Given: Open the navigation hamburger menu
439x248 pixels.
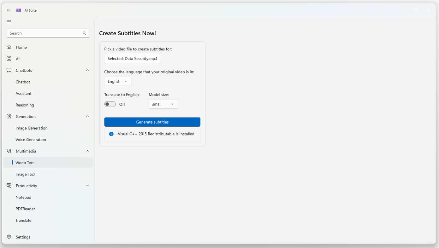Looking at the screenshot, I should click(9, 21).
